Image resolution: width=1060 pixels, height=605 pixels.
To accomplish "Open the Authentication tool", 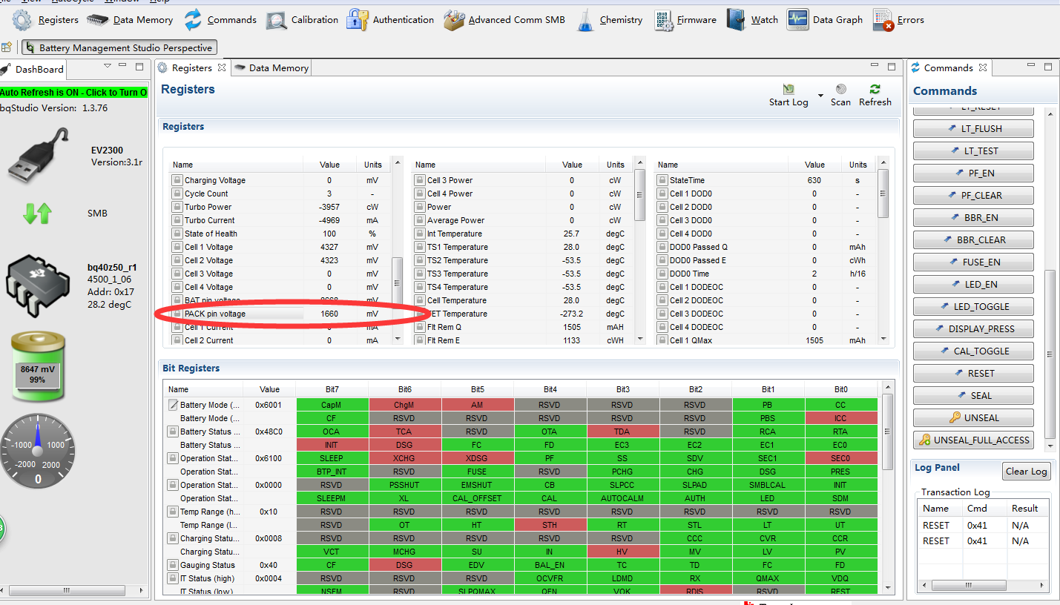I will [x=391, y=20].
